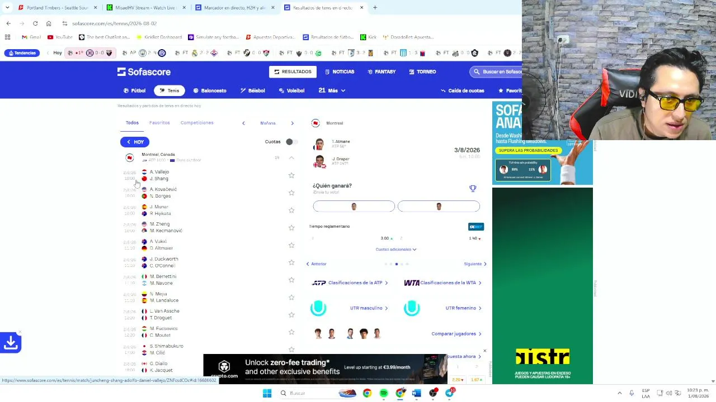Star the Zheng vs Kecmanović match
The height and width of the screenshot is (402, 716).
(291, 227)
